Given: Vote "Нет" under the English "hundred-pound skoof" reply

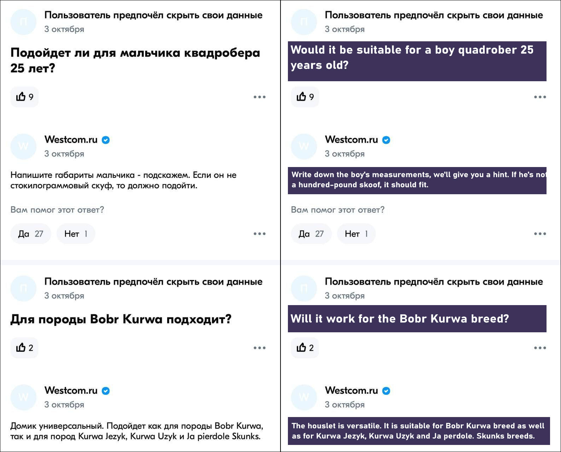Looking at the screenshot, I should [356, 234].
